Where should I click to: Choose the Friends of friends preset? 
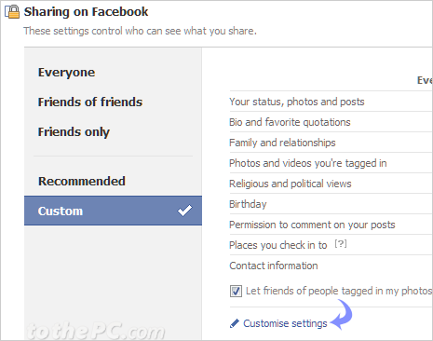(90, 102)
